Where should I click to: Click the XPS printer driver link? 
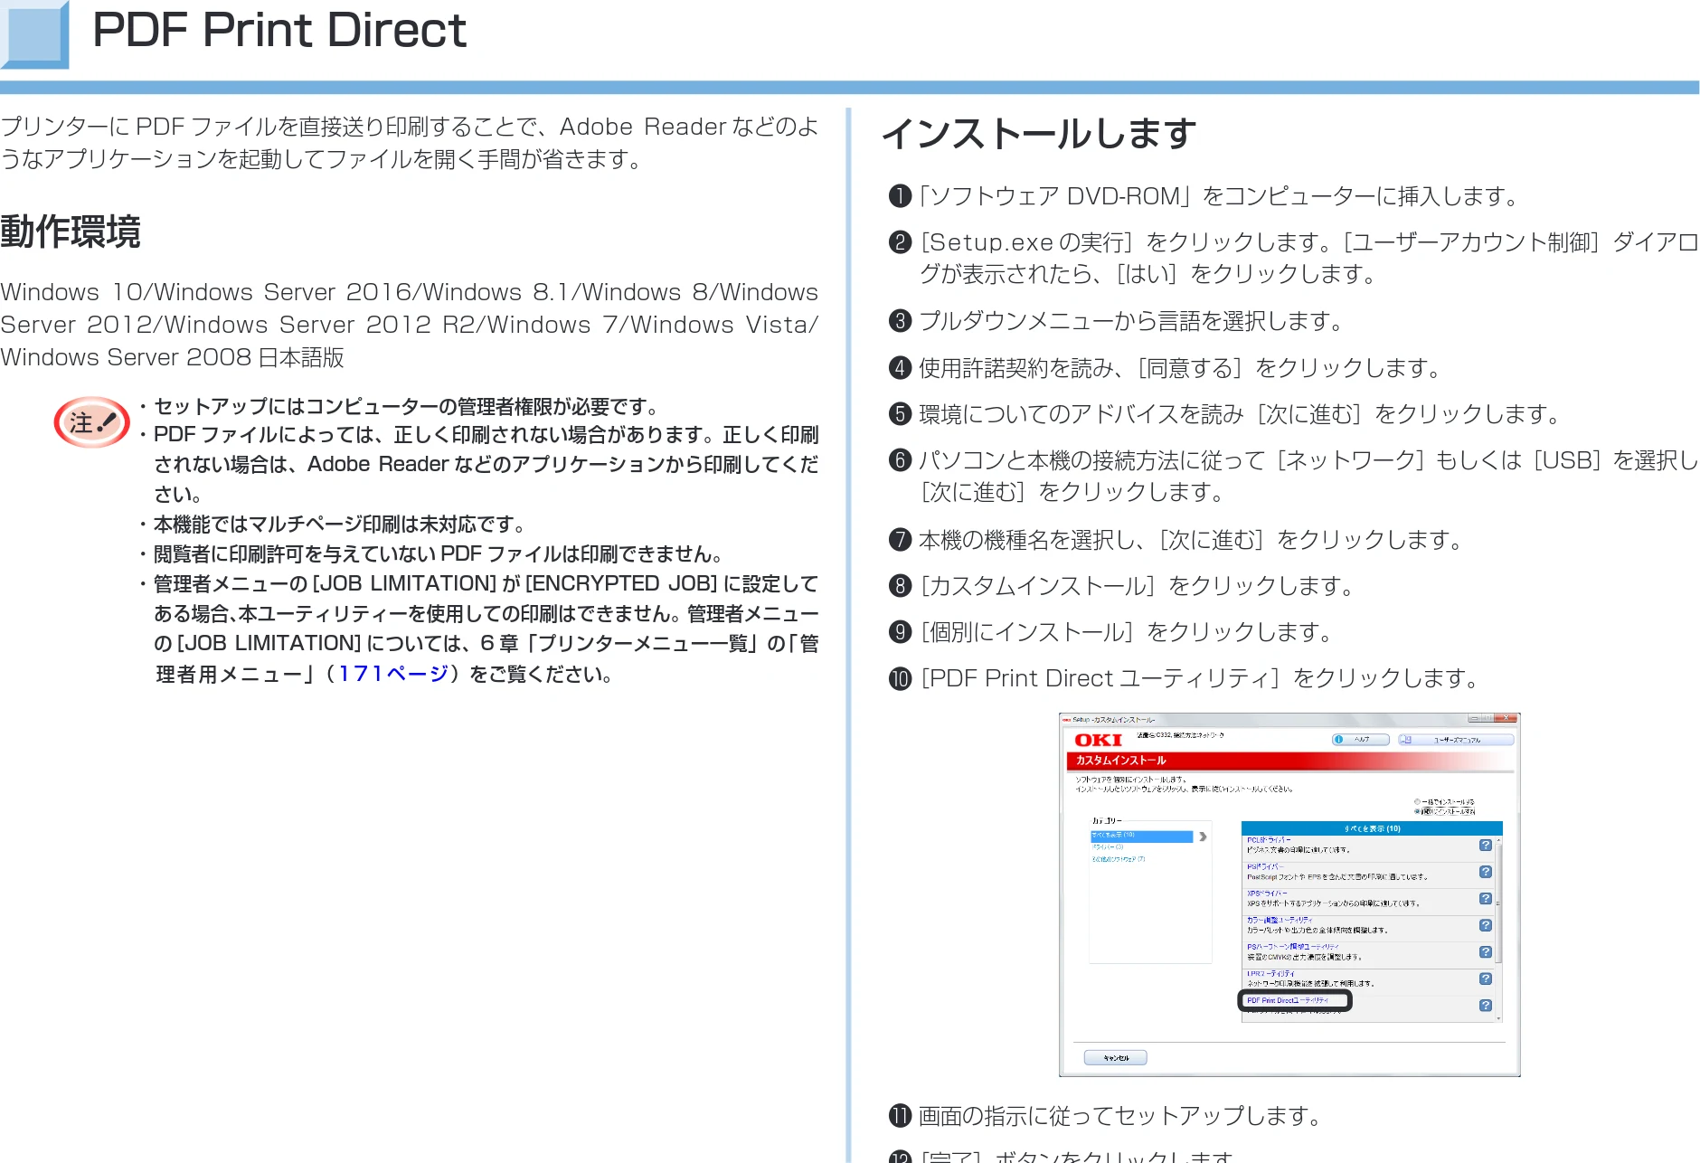(1267, 894)
